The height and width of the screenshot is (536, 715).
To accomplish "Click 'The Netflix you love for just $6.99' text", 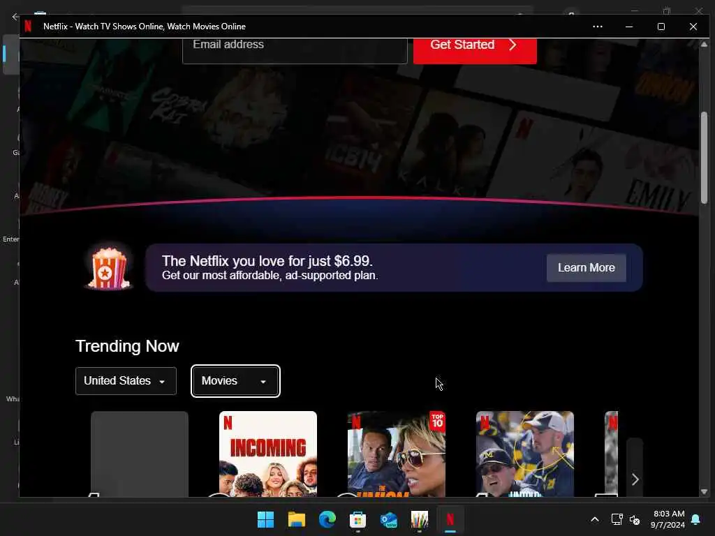I will [267, 261].
